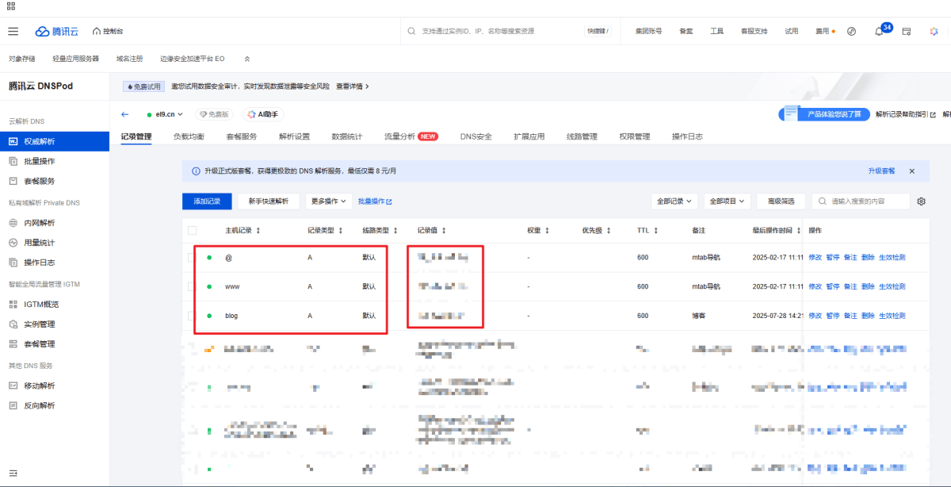Switch to the 负载均衡 tab
Image resolution: width=951 pixels, height=487 pixels.
(189, 136)
